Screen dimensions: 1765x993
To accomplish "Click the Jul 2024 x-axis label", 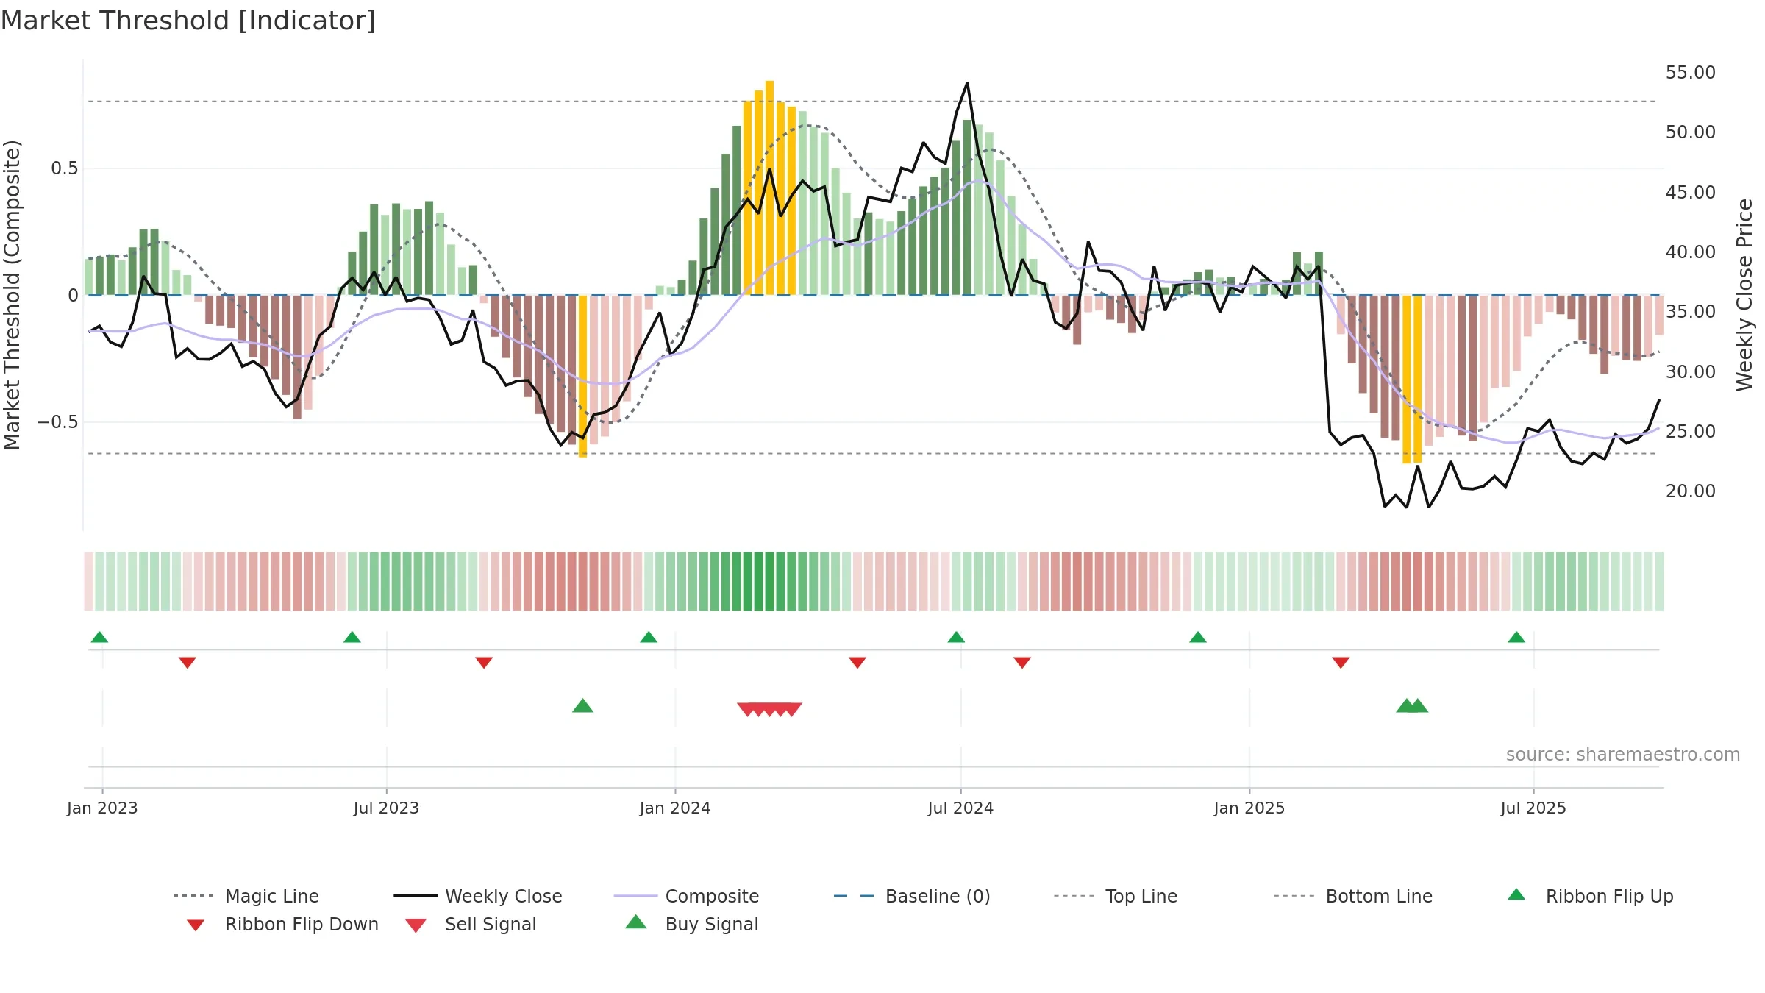I will click(x=960, y=808).
